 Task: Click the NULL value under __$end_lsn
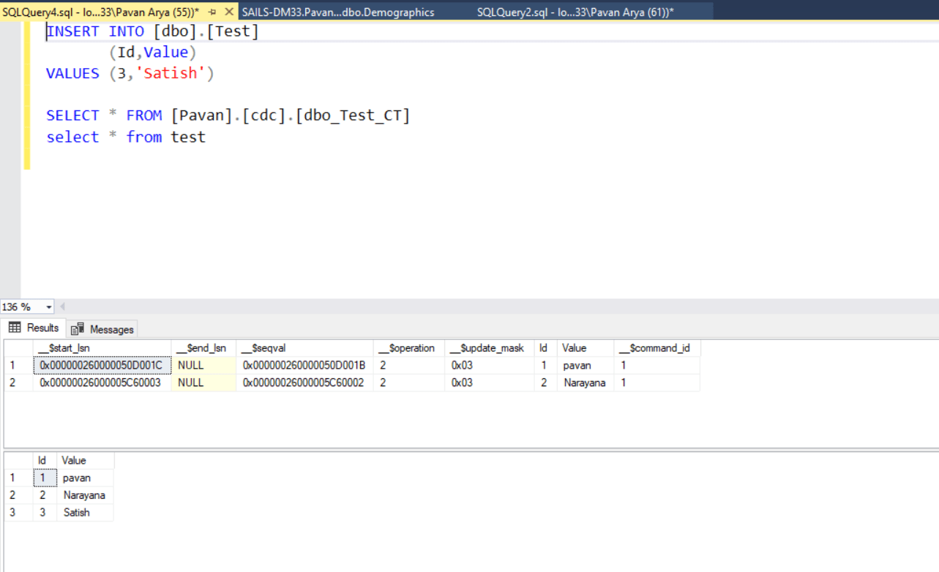190,364
